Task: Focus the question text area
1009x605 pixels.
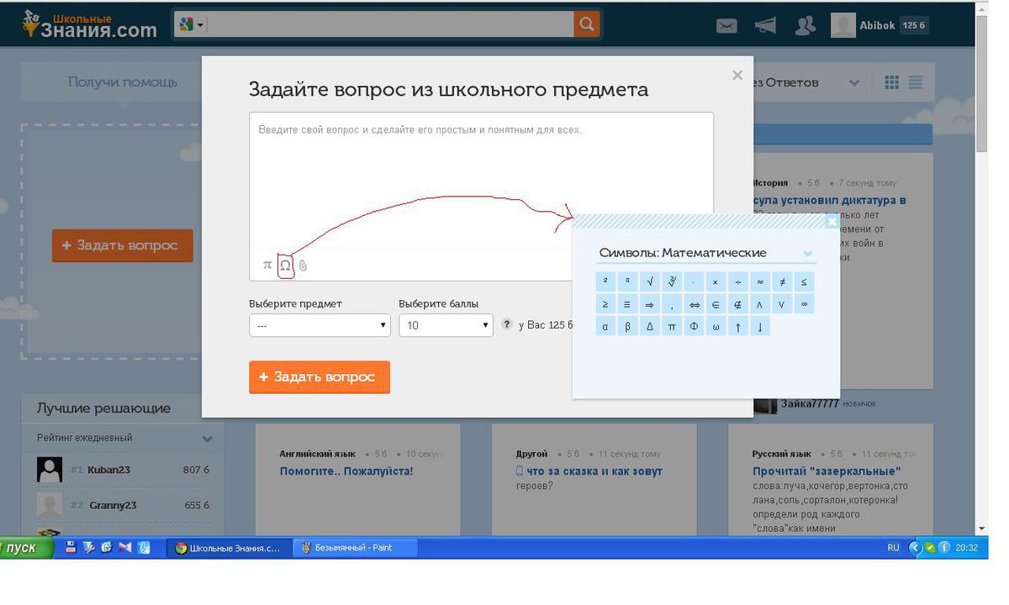Action: click(482, 181)
